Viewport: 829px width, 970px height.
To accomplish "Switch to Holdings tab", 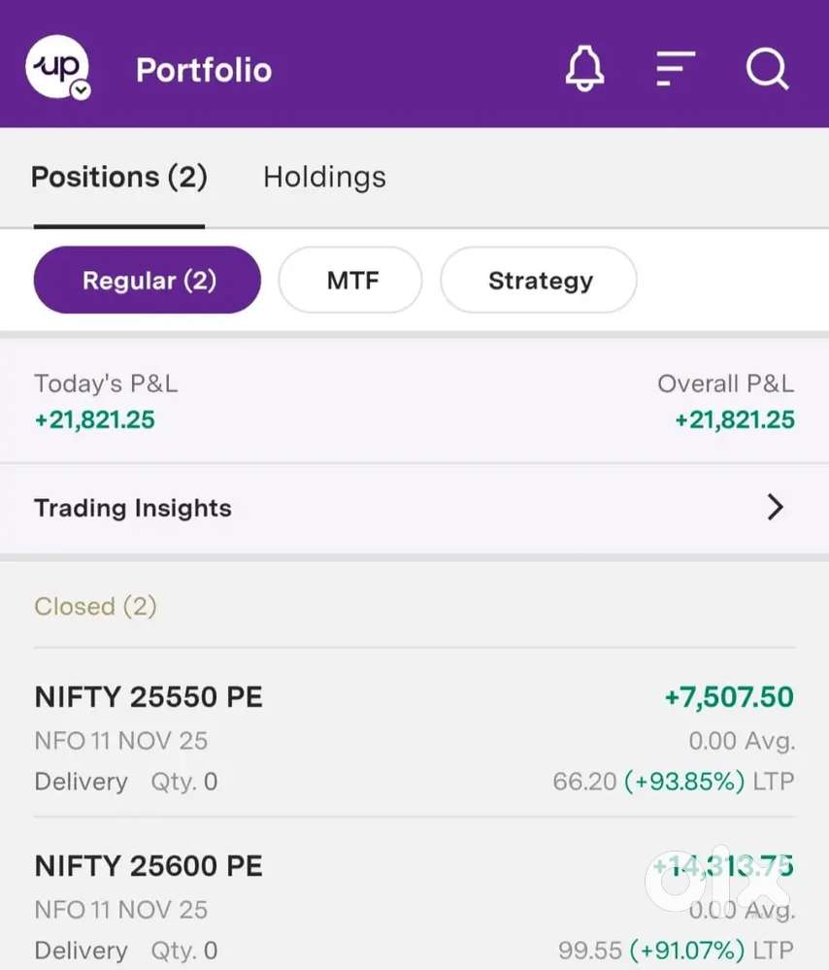I will (324, 178).
